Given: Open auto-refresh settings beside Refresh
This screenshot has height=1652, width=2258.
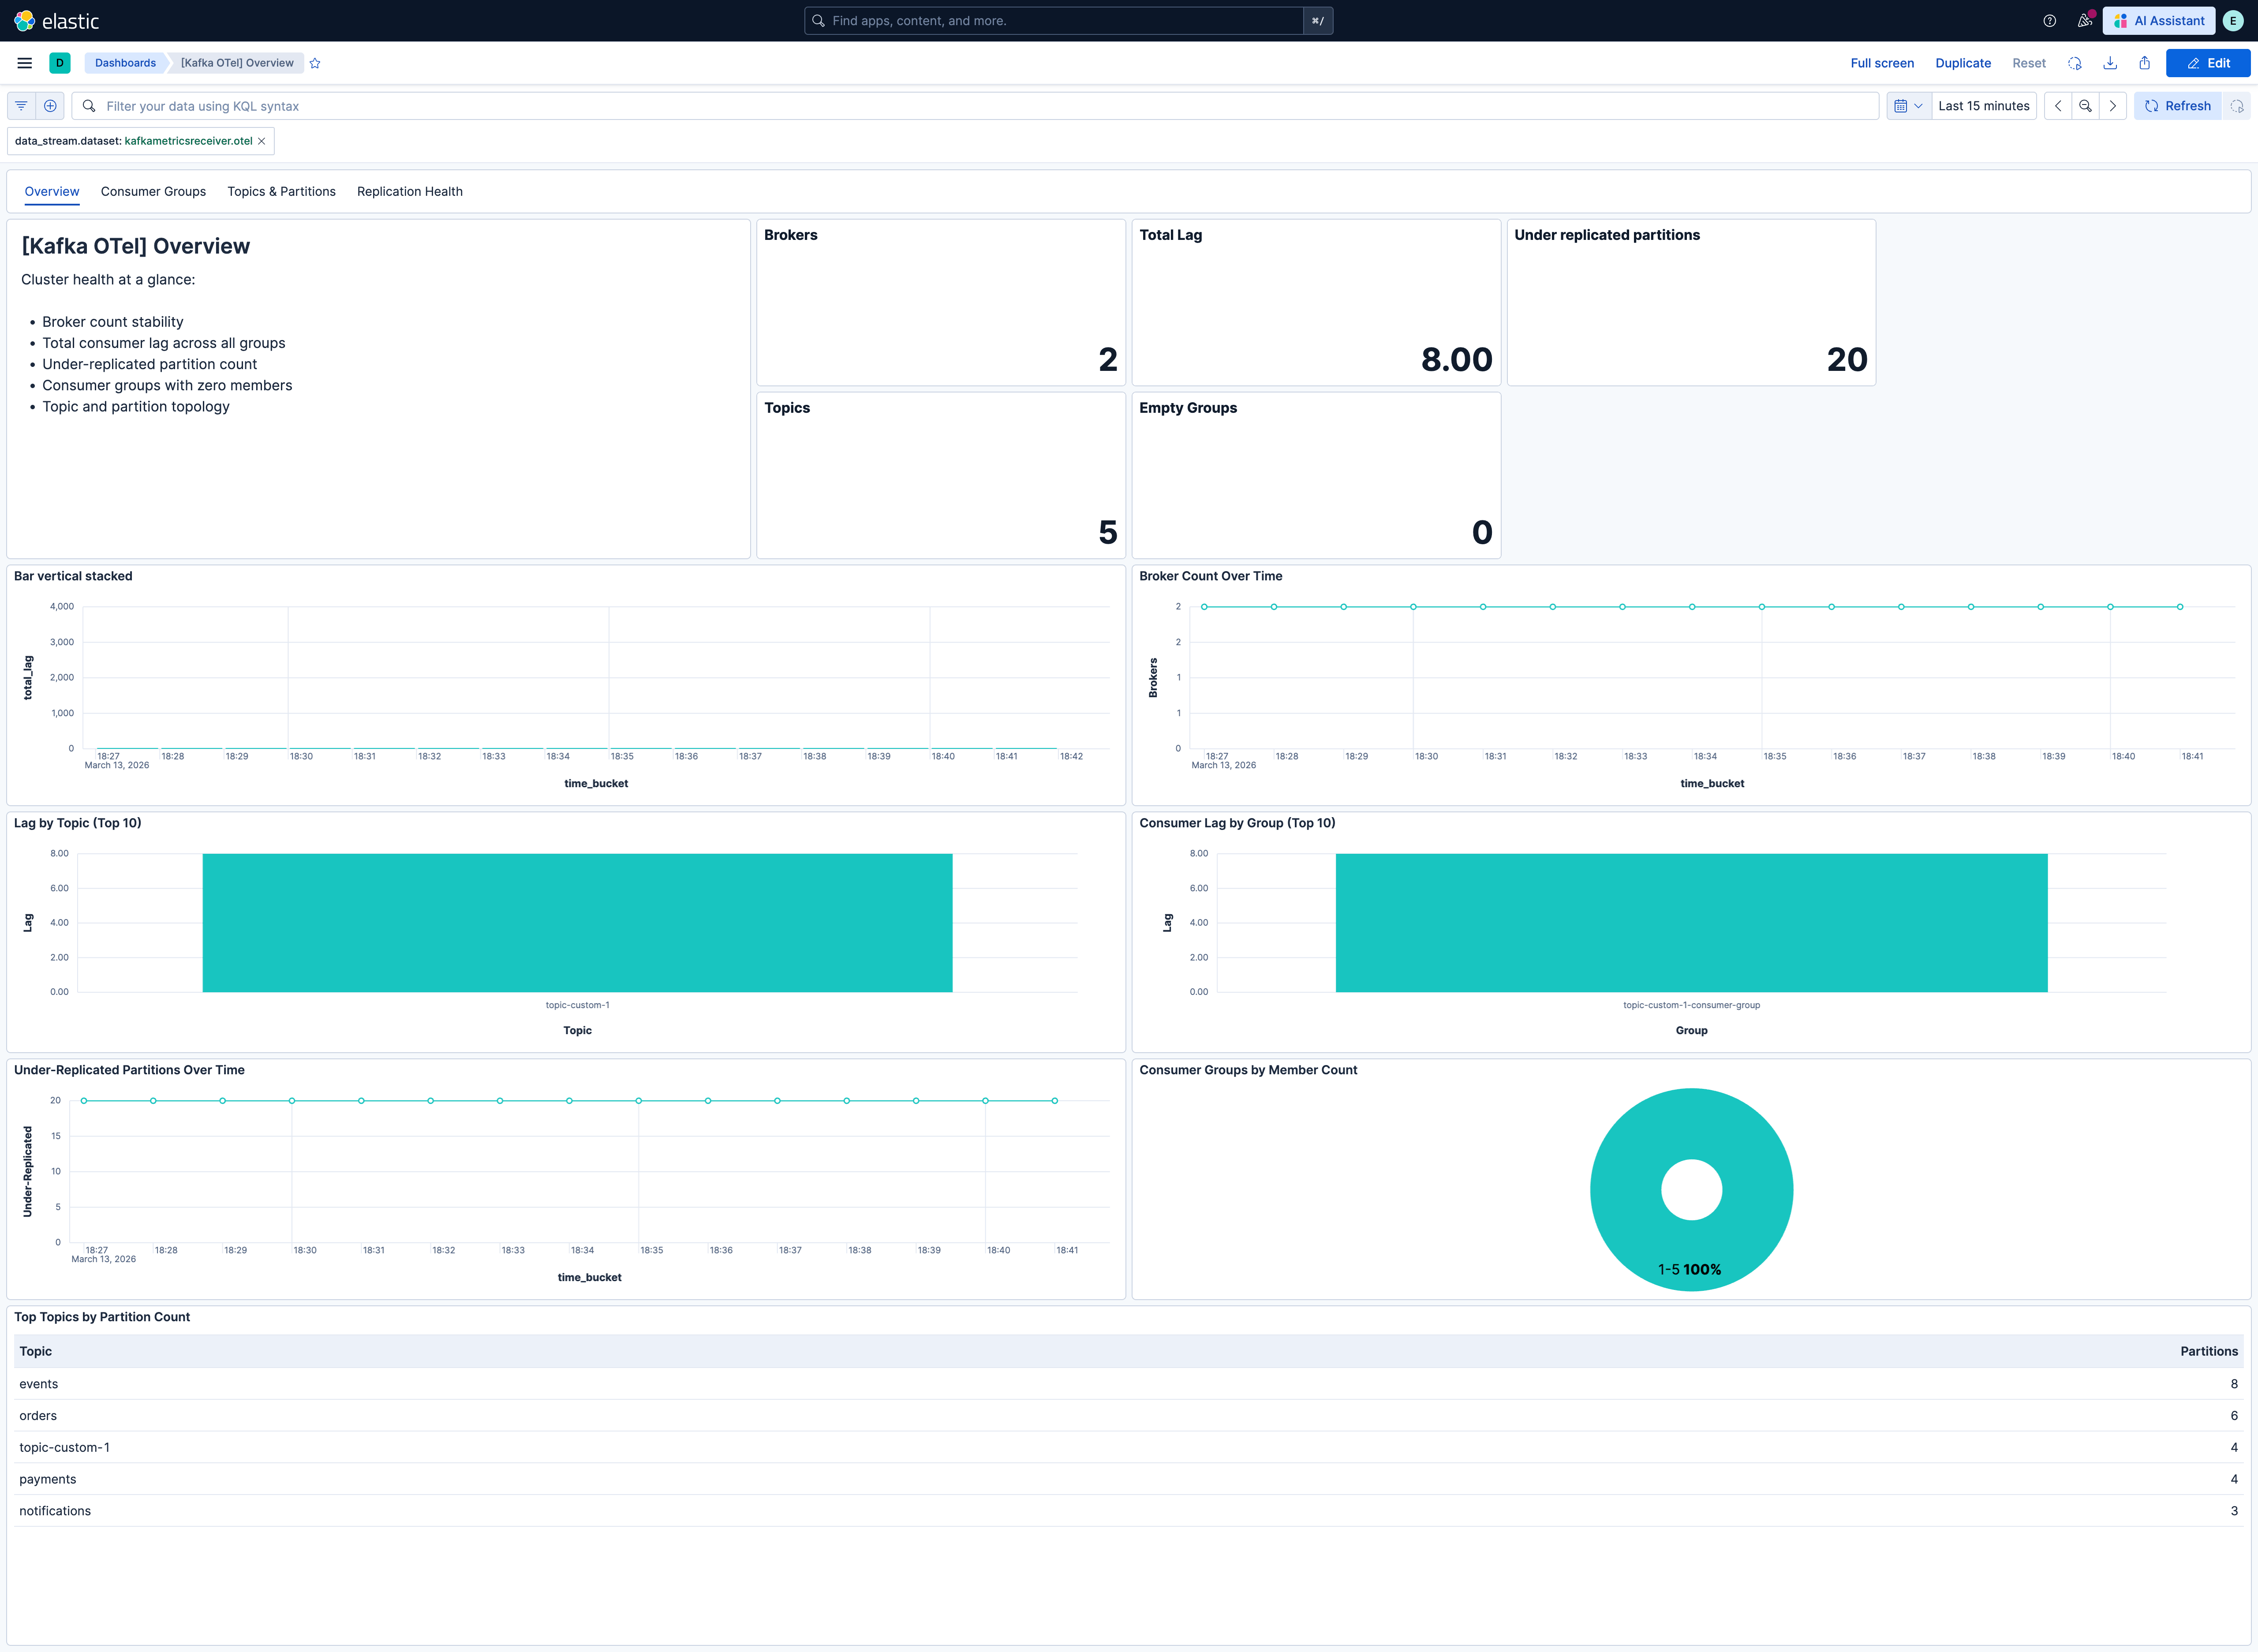Looking at the screenshot, I should point(2237,106).
